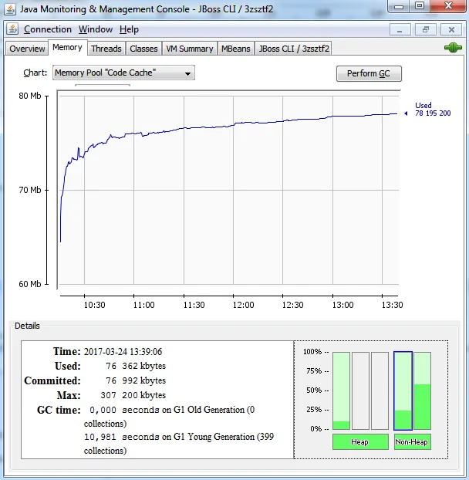Click the Perform GC button
The image size is (469, 480).
coord(369,73)
